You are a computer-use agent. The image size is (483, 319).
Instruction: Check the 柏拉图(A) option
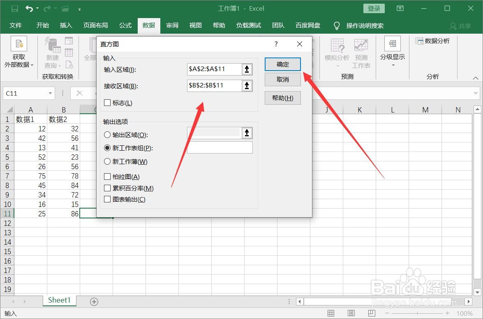(x=107, y=177)
